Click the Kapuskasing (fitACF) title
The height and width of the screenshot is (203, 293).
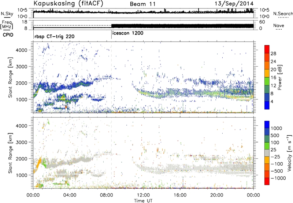[68, 3]
